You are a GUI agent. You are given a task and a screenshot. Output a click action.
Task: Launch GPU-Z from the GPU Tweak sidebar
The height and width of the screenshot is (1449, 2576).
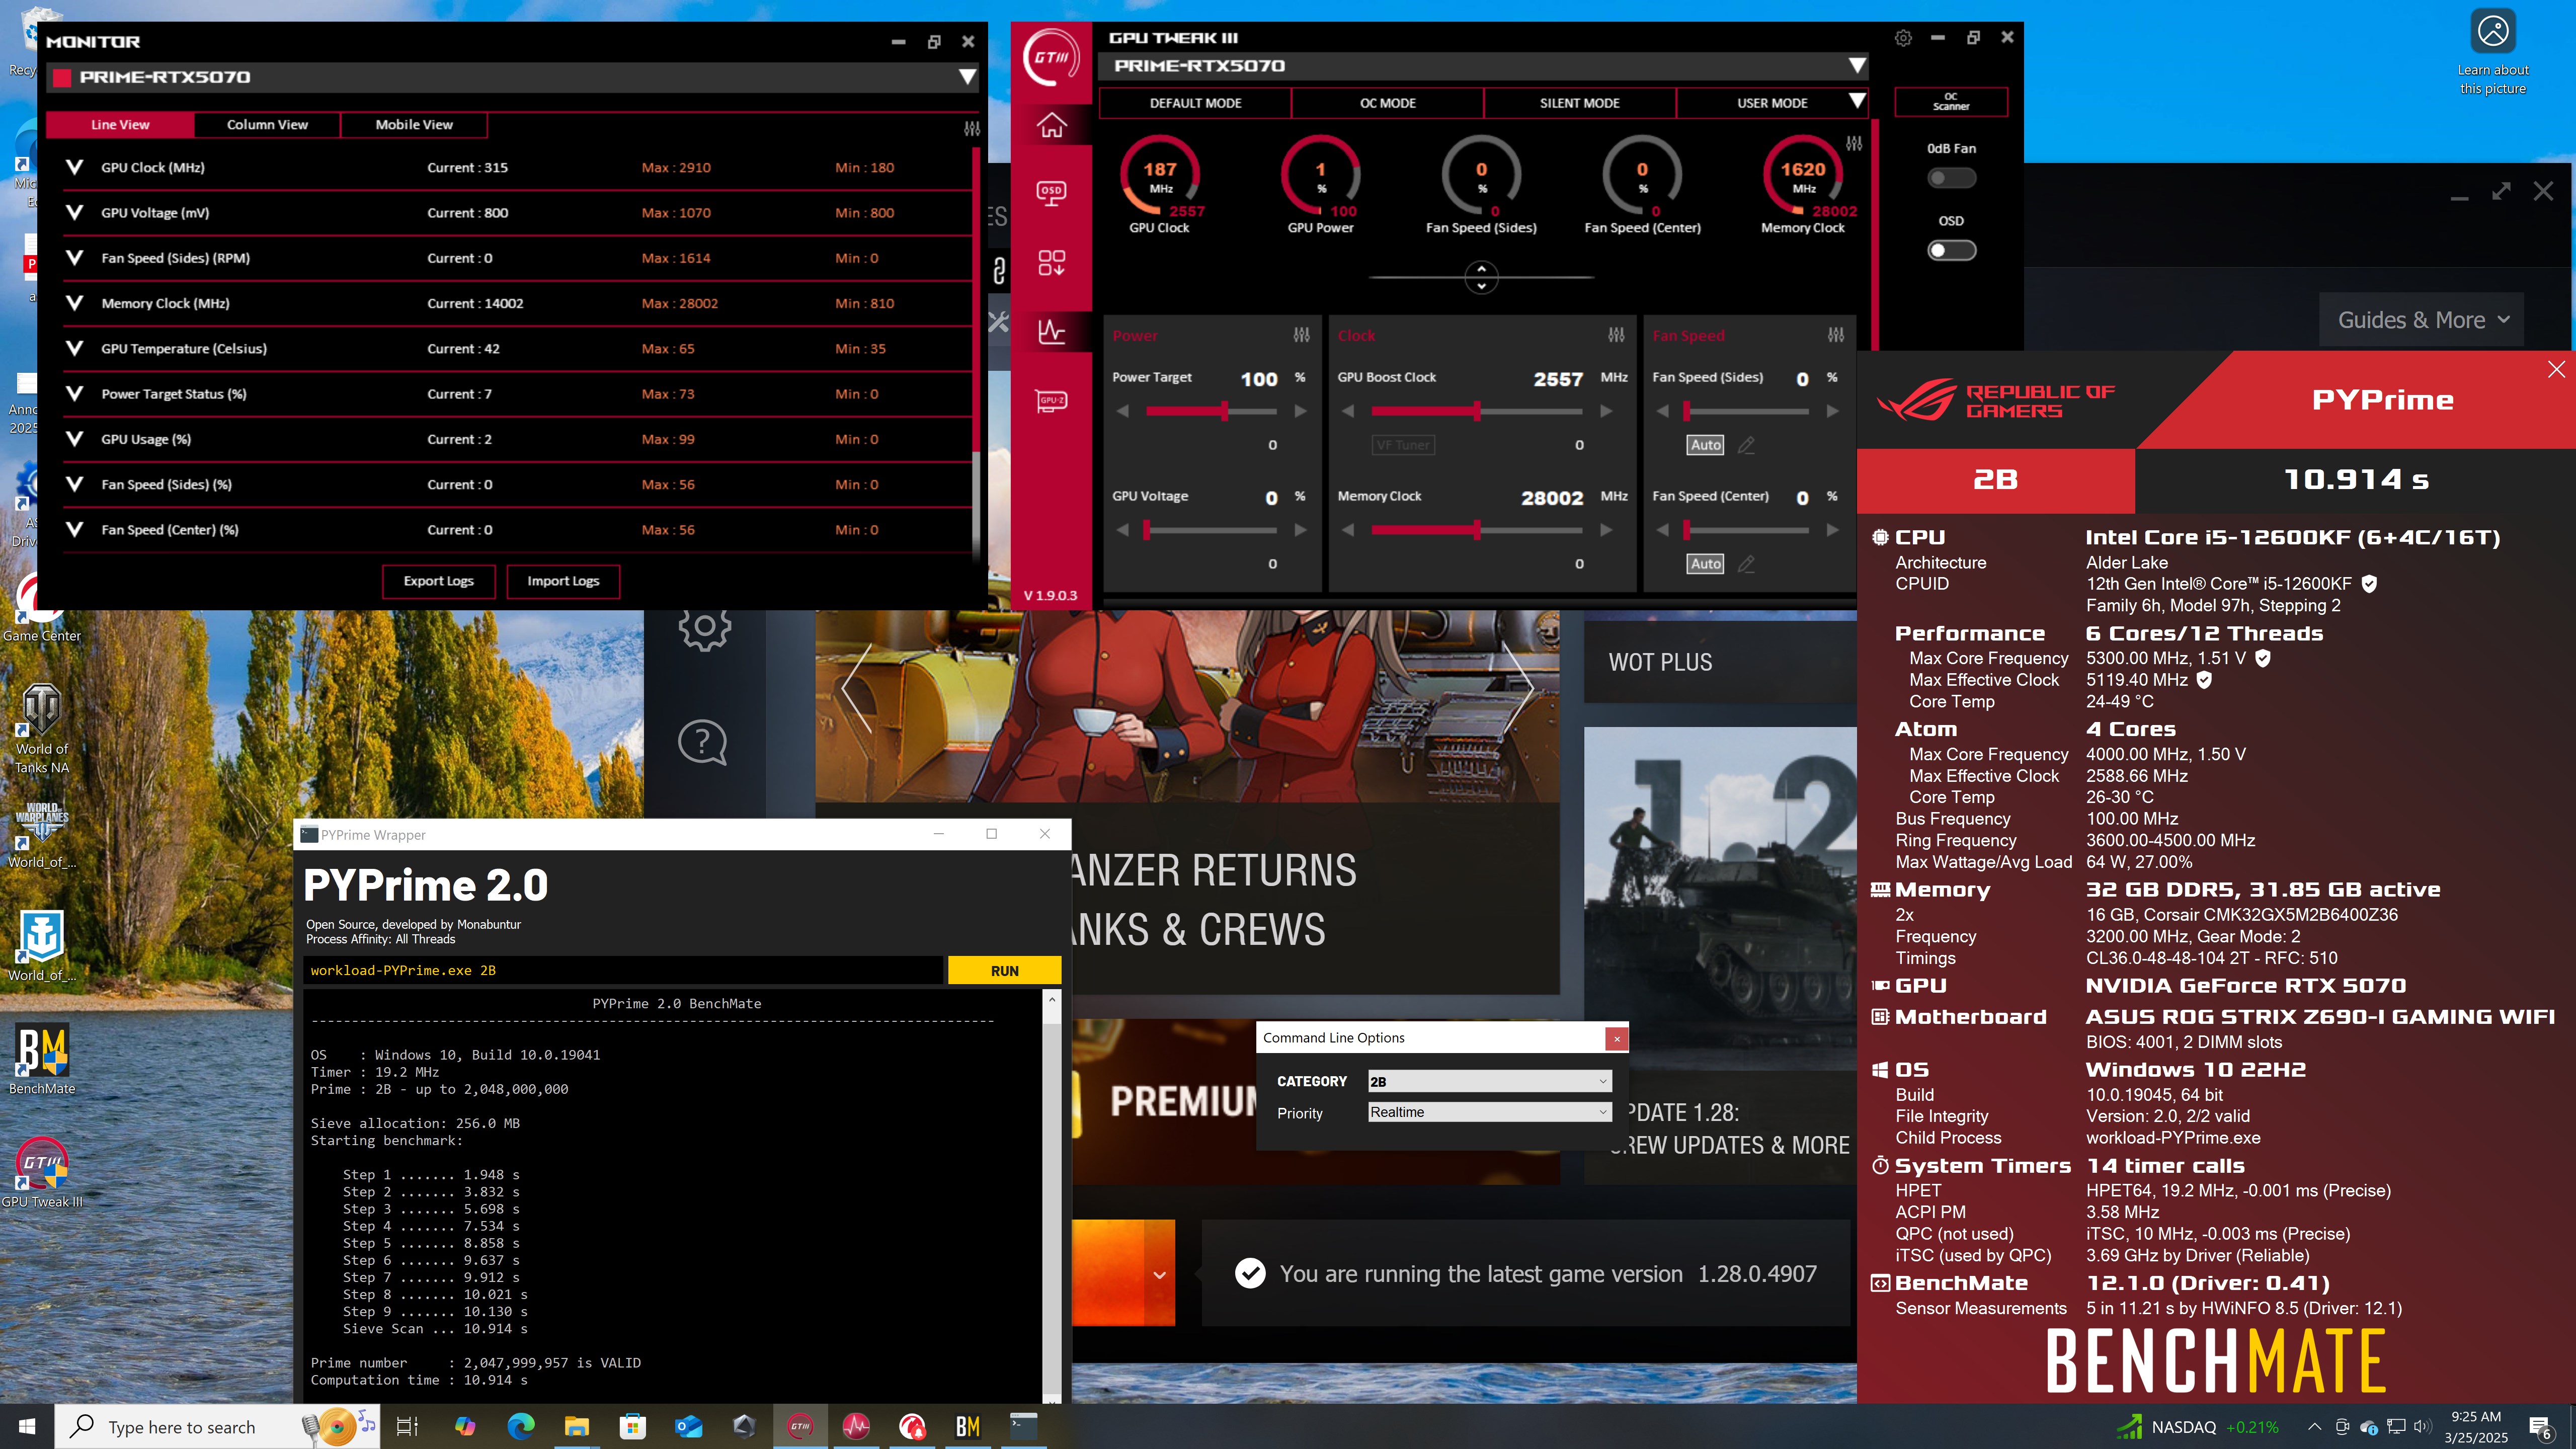click(x=1051, y=401)
